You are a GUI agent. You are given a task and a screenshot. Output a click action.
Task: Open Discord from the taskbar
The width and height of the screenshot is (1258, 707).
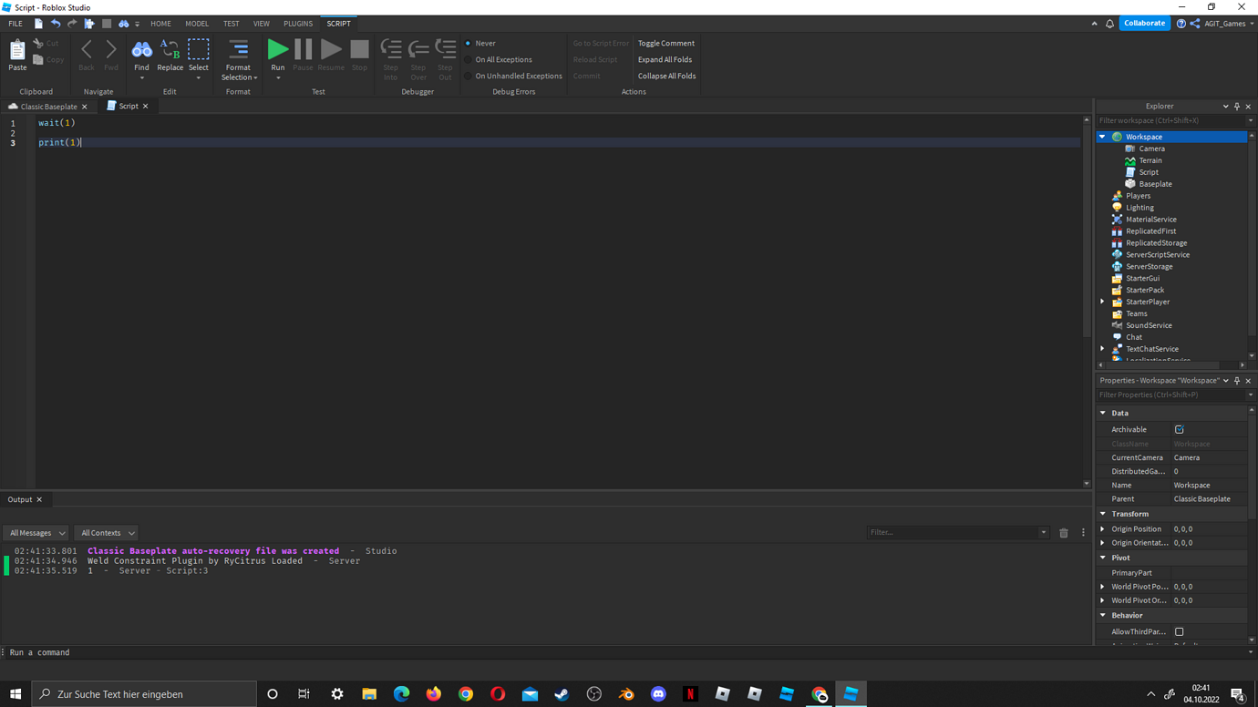point(658,694)
